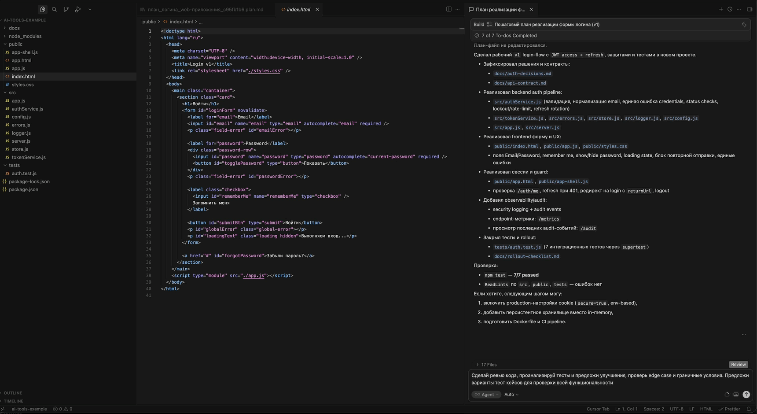Click Prettier in the status bar
The height and width of the screenshot is (414, 757).
(x=729, y=409)
